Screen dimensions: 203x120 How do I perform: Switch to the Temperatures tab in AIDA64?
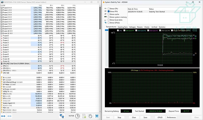[111, 27]
